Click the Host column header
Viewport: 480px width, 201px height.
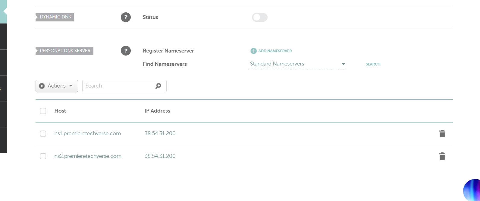pyautogui.click(x=60, y=111)
